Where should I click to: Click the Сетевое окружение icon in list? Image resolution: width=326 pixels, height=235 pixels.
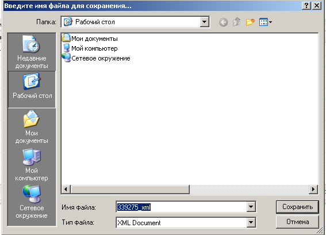tap(66, 58)
